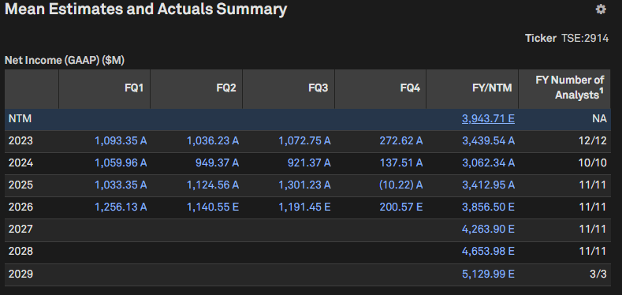Screen dimensions: 622x295
Task: Click analyst count 11/11 for 2027
Action: point(593,229)
